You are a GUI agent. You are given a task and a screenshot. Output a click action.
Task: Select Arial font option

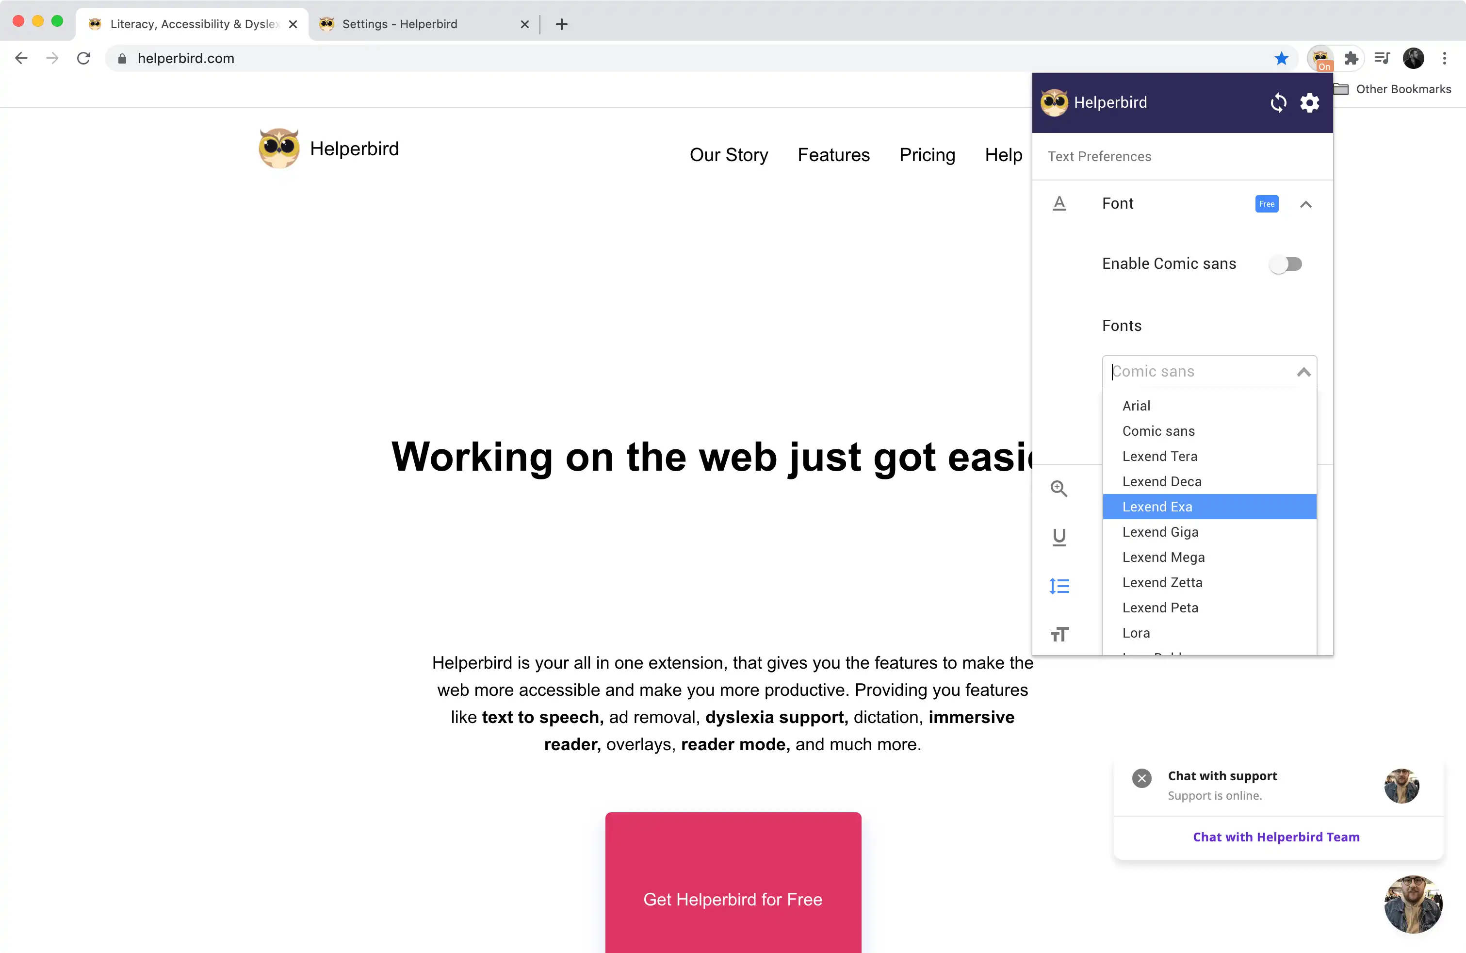pos(1209,406)
